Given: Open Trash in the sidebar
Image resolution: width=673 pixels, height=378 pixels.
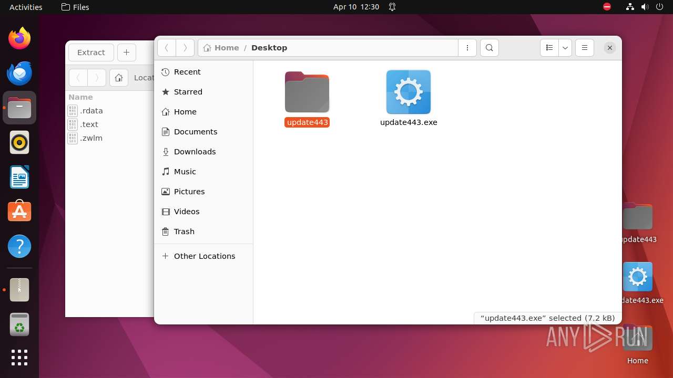Looking at the screenshot, I should pyautogui.click(x=203, y=232).
